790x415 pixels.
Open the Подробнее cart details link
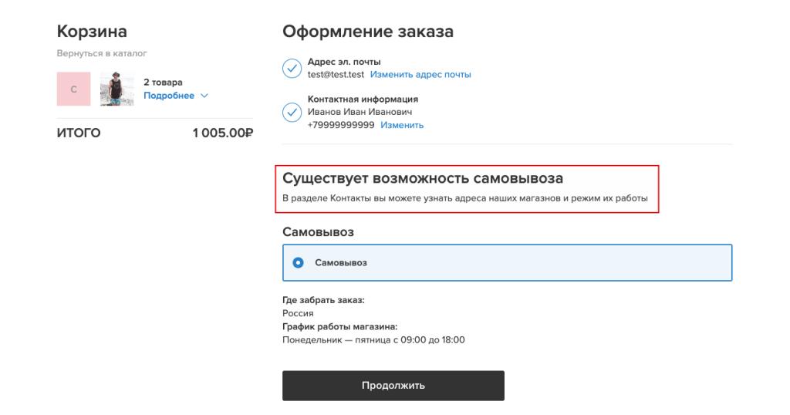pos(169,96)
